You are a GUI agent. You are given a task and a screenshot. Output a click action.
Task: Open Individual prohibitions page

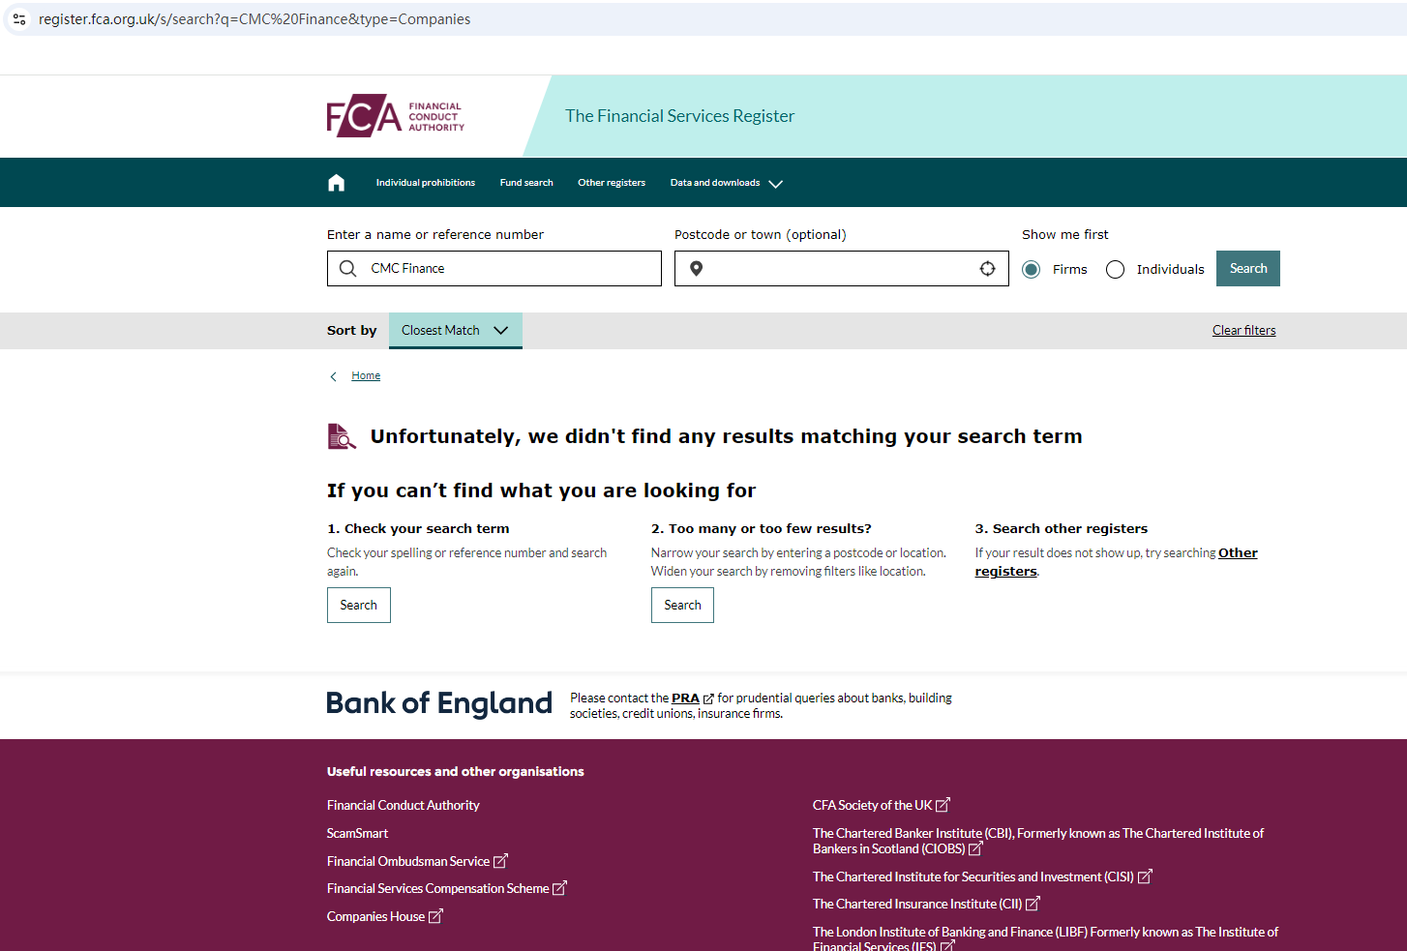pyautogui.click(x=426, y=183)
